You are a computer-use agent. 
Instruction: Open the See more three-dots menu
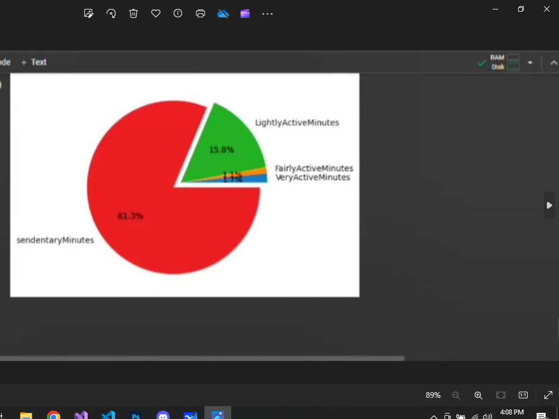pos(267,14)
